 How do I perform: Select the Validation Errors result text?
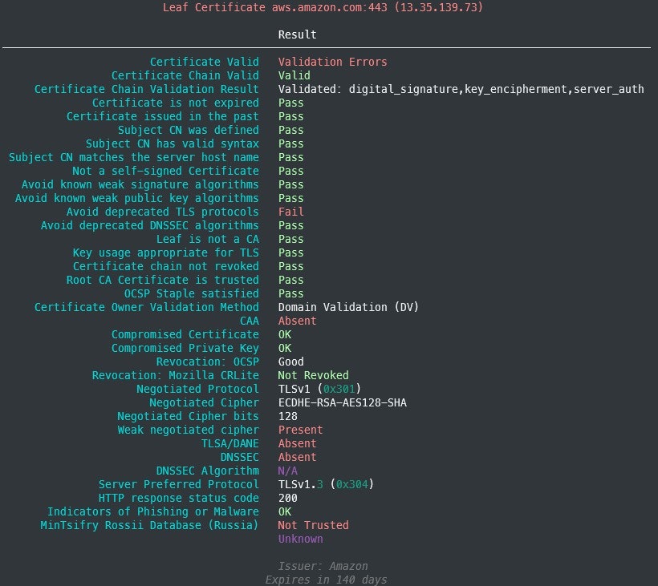pos(332,62)
